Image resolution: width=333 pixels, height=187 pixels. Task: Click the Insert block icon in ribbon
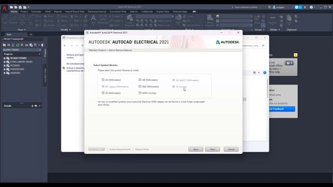[178, 20]
